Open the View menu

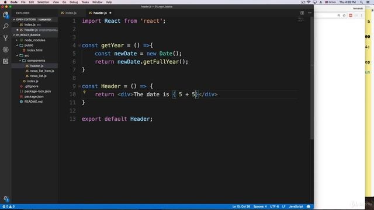pyautogui.click(x=56, y=2)
